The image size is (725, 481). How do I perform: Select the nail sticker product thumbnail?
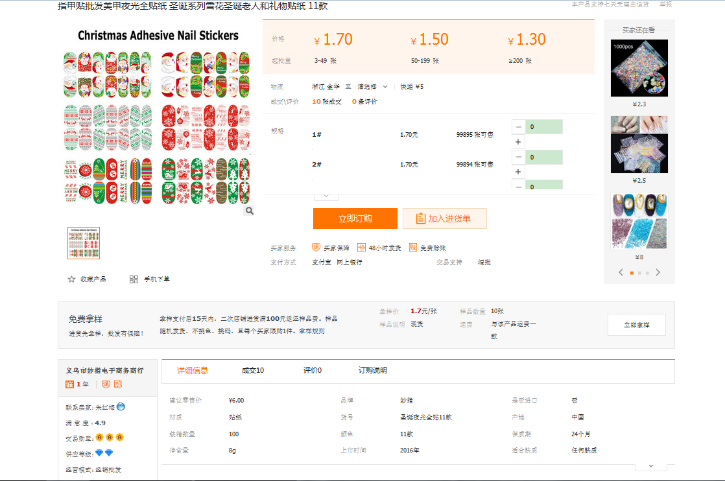(x=84, y=243)
